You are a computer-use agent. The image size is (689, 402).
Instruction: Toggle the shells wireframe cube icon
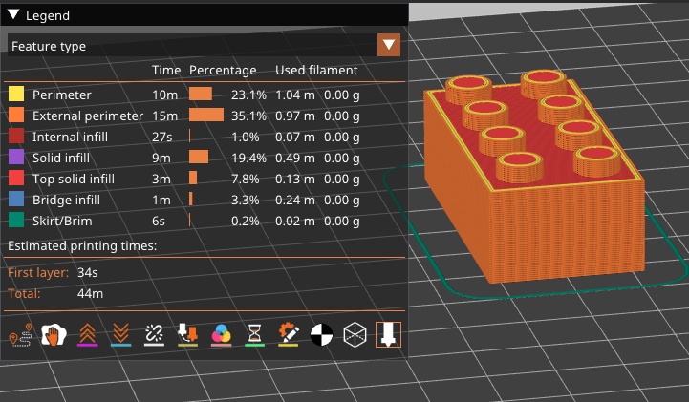coord(355,335)
